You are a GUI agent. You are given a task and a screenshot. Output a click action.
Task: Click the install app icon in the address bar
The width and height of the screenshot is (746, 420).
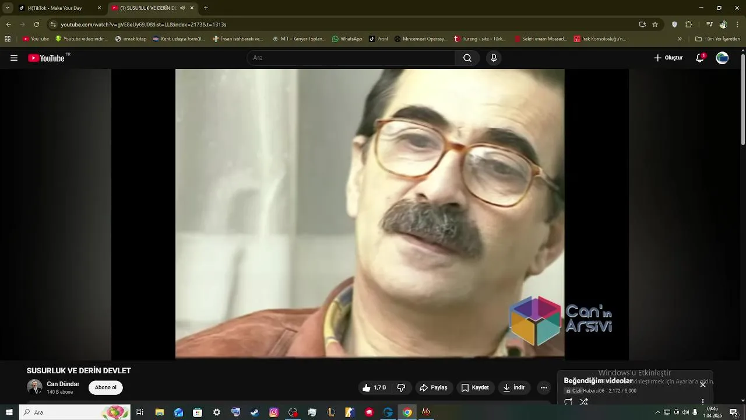point(642,24)
